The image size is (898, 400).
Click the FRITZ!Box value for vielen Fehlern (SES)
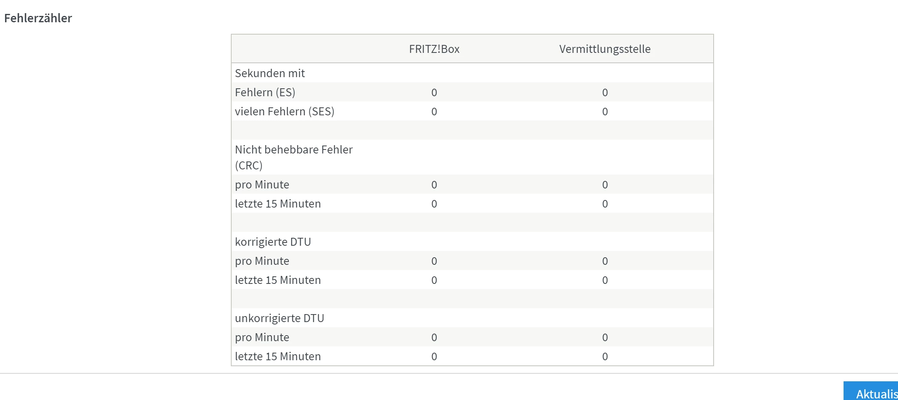tap(434, 112)
